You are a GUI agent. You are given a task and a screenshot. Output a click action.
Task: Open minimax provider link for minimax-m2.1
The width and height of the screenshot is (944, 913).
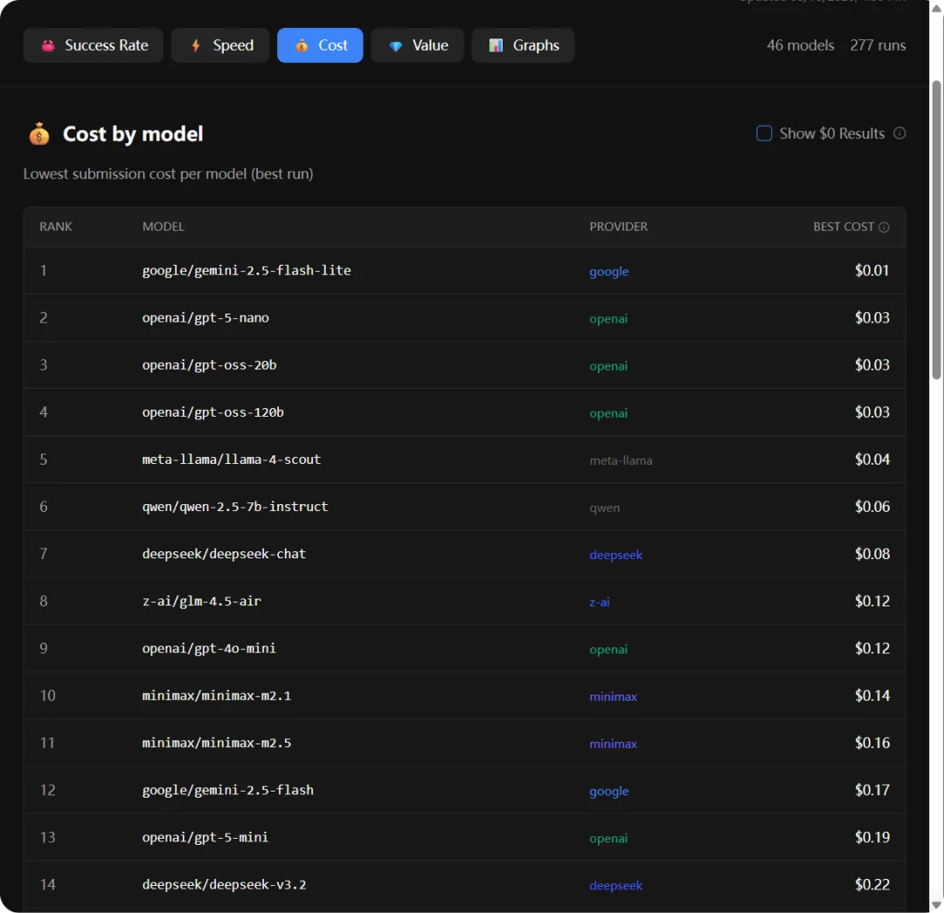613,696
